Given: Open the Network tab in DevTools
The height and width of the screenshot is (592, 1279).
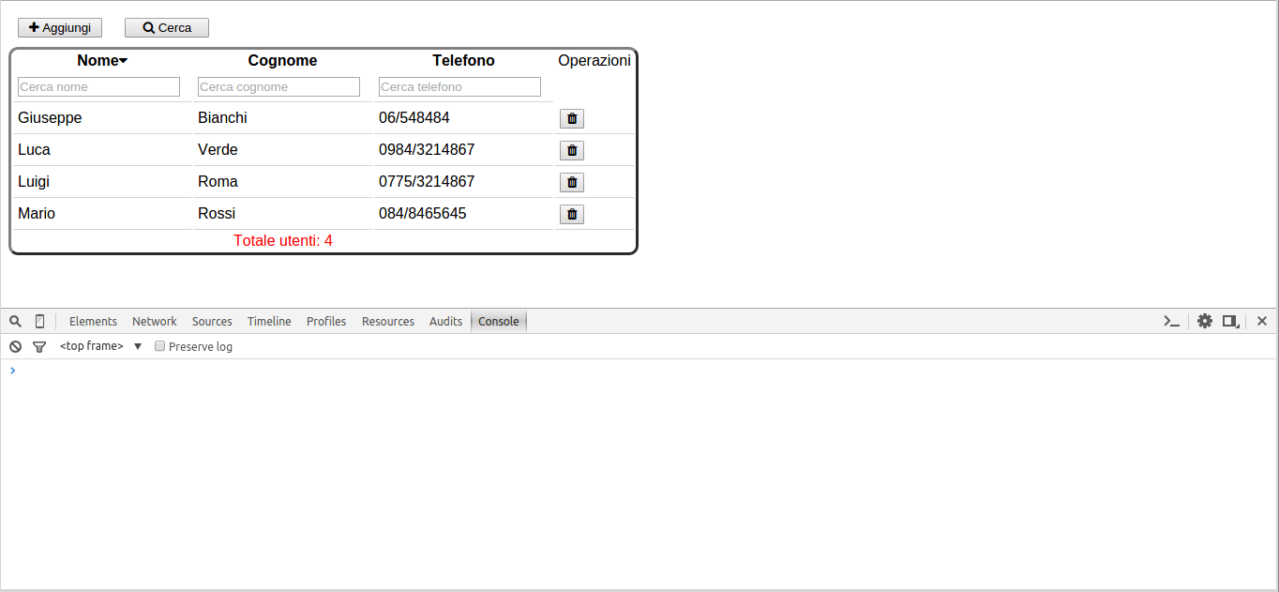Looking at the screenshot, I should pyautogui.click(x=154, y=321).
